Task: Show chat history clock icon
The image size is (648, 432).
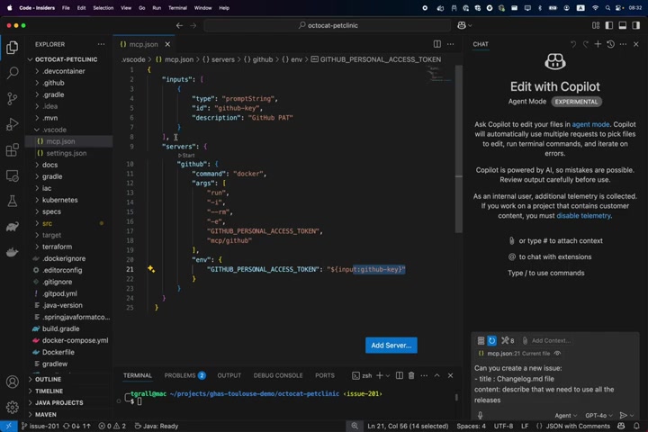Action: point(610,44)
